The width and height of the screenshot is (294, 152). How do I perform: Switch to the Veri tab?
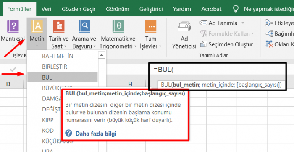(46, 9)
